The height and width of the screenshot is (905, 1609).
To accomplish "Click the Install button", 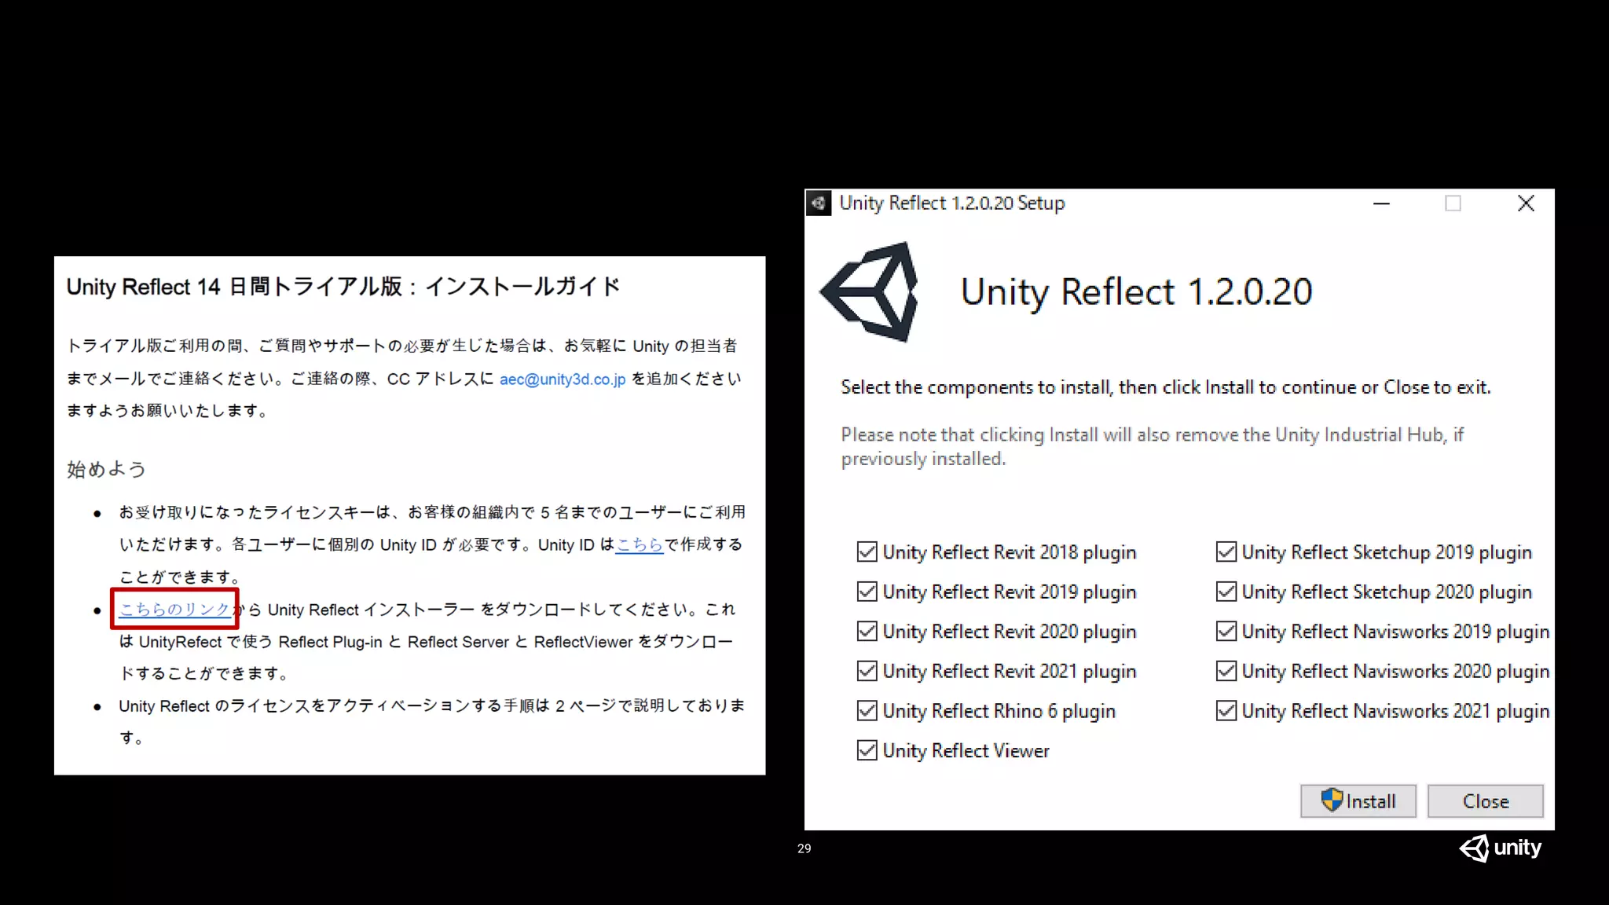I will pyautogui.click(x=1358, y=801).
